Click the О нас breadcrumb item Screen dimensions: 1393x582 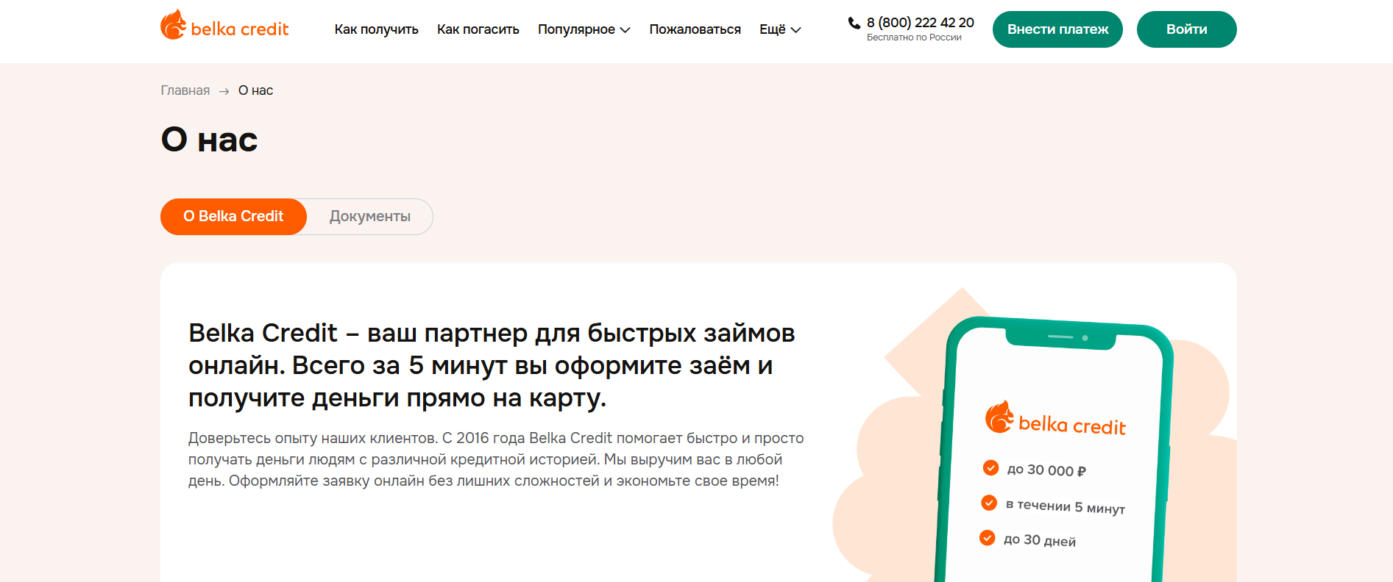pyautogui.click(x=255, y=90)
